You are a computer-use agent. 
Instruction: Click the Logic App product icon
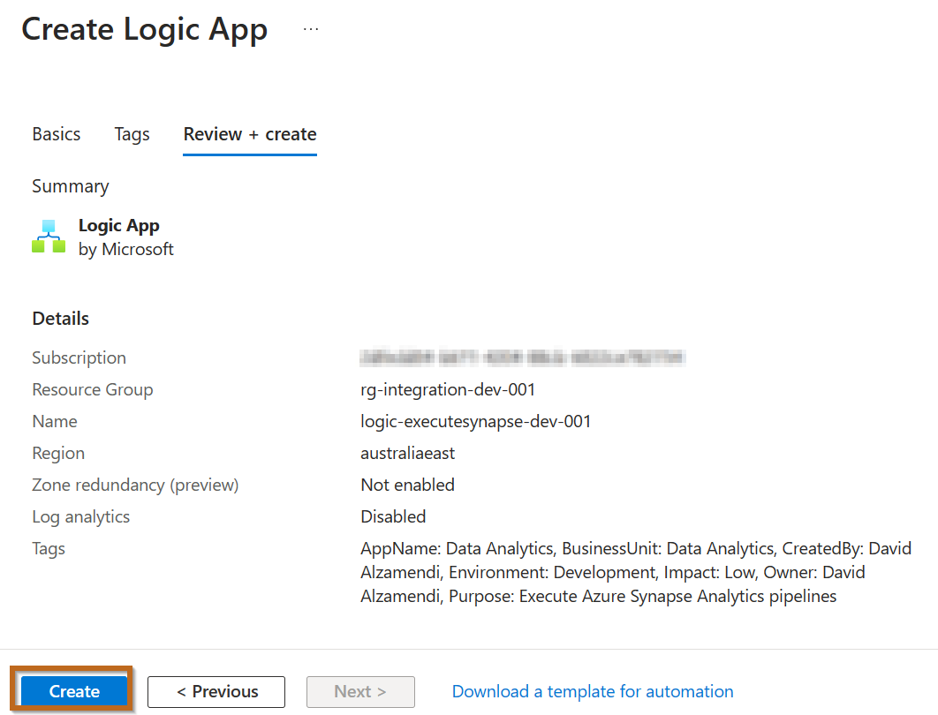[x=49, y=237]
